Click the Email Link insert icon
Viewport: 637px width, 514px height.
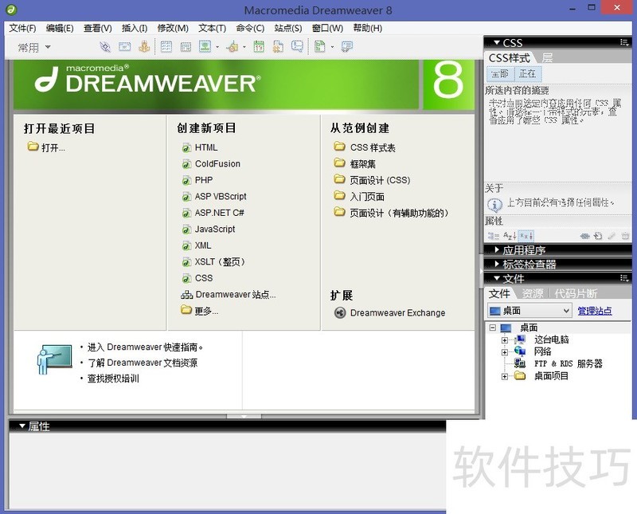pos(125,47)
